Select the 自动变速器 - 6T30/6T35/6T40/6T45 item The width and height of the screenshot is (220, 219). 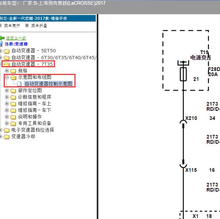[54, 57]
